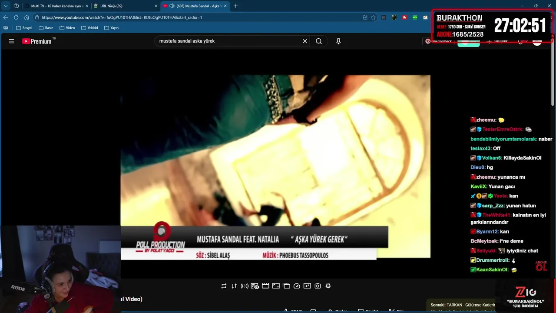556x313 pixels.
Task: Select the Mustafa Sandal YouTube tab
Action: (195, 6)
